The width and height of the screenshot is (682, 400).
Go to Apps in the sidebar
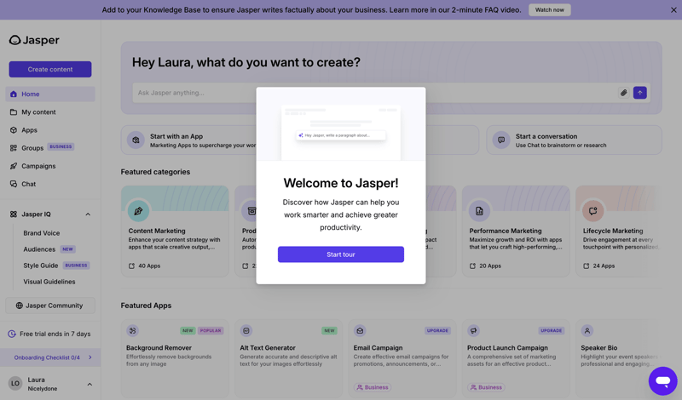tap(50, 130)
